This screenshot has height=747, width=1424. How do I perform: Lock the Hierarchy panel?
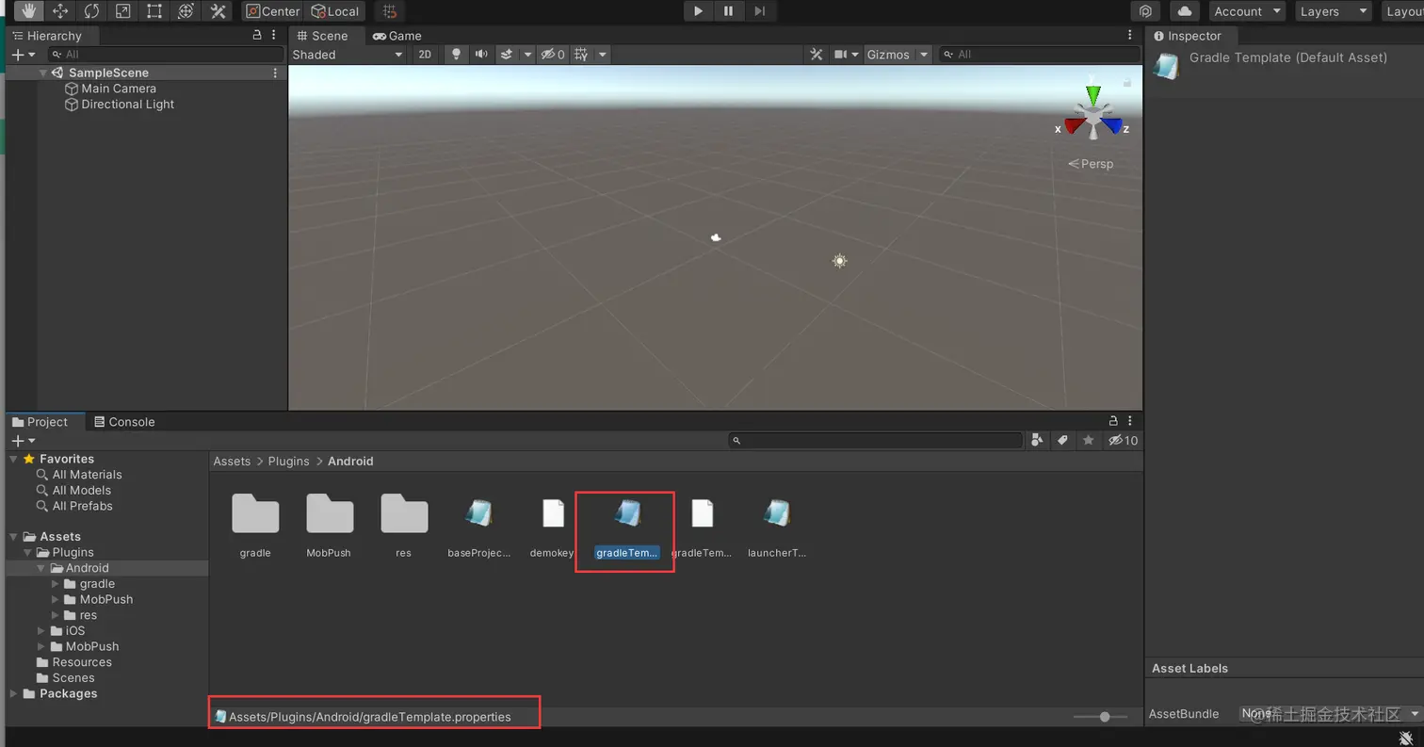[x=257, y=36]
